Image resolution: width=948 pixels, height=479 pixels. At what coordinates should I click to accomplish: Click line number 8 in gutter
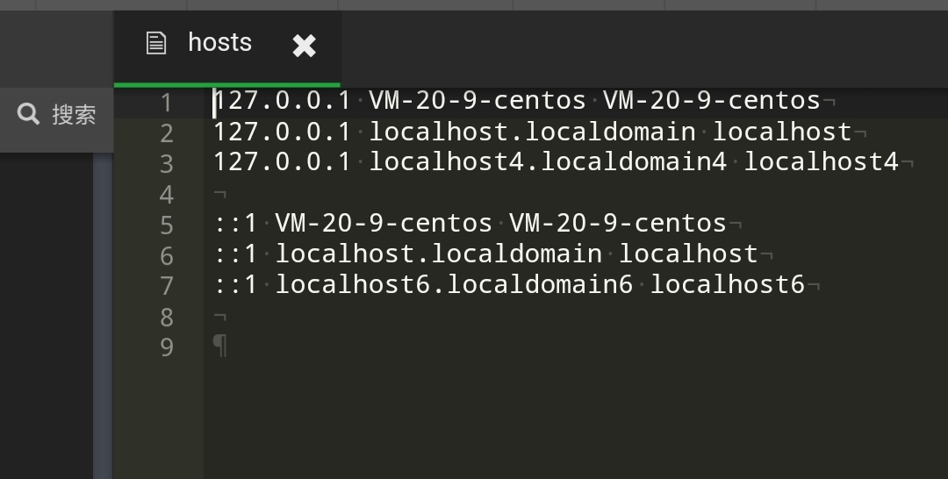click(166, 317)
